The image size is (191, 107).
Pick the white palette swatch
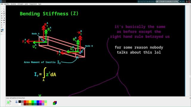pyautogui.click(x=20, y=104)
